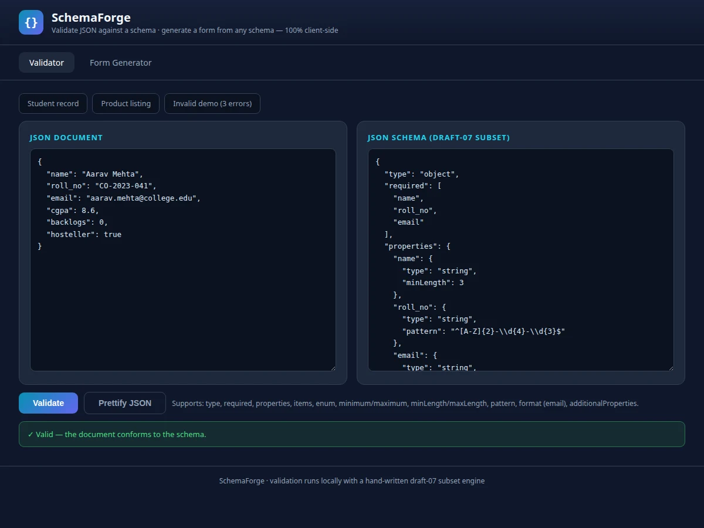
Task: Open the Form Generator tab
Action: pyautogui.click(x=120, y=63)
